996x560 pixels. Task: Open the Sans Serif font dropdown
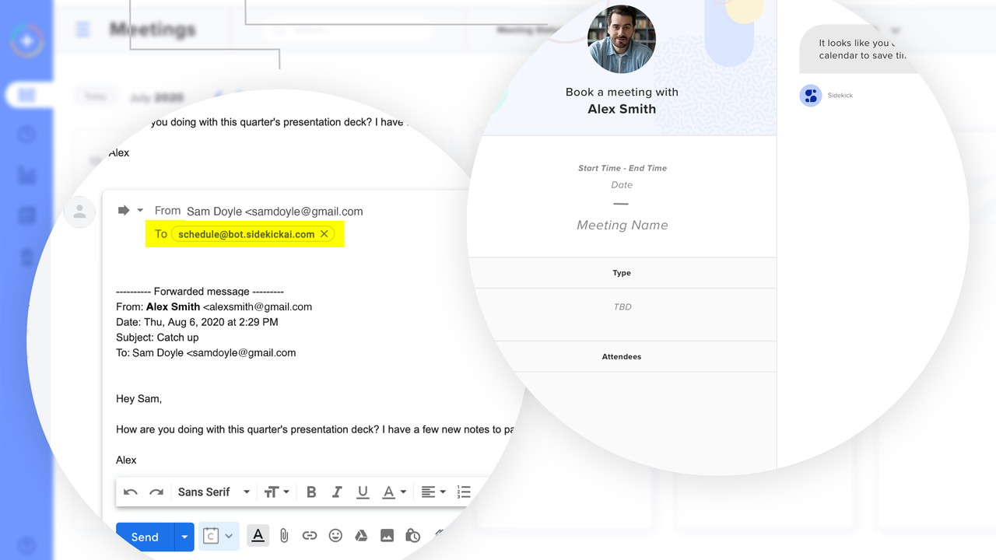pos(213,492)
